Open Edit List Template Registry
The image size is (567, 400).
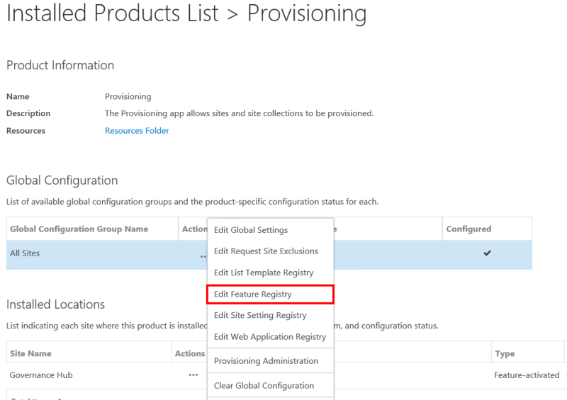pyautogui.click(x=263, y=273)
